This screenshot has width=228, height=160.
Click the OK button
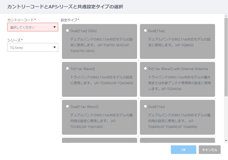click(x=184, y=150)
